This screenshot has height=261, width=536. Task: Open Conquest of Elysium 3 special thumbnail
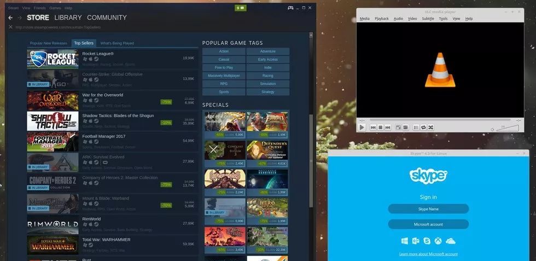tap(225, 150)
